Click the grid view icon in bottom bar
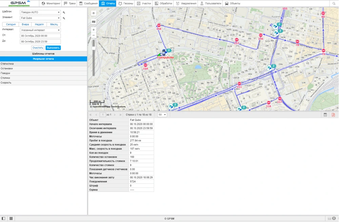Image resolution: width=339 pixels, height=222 pixels. [11, 219]
